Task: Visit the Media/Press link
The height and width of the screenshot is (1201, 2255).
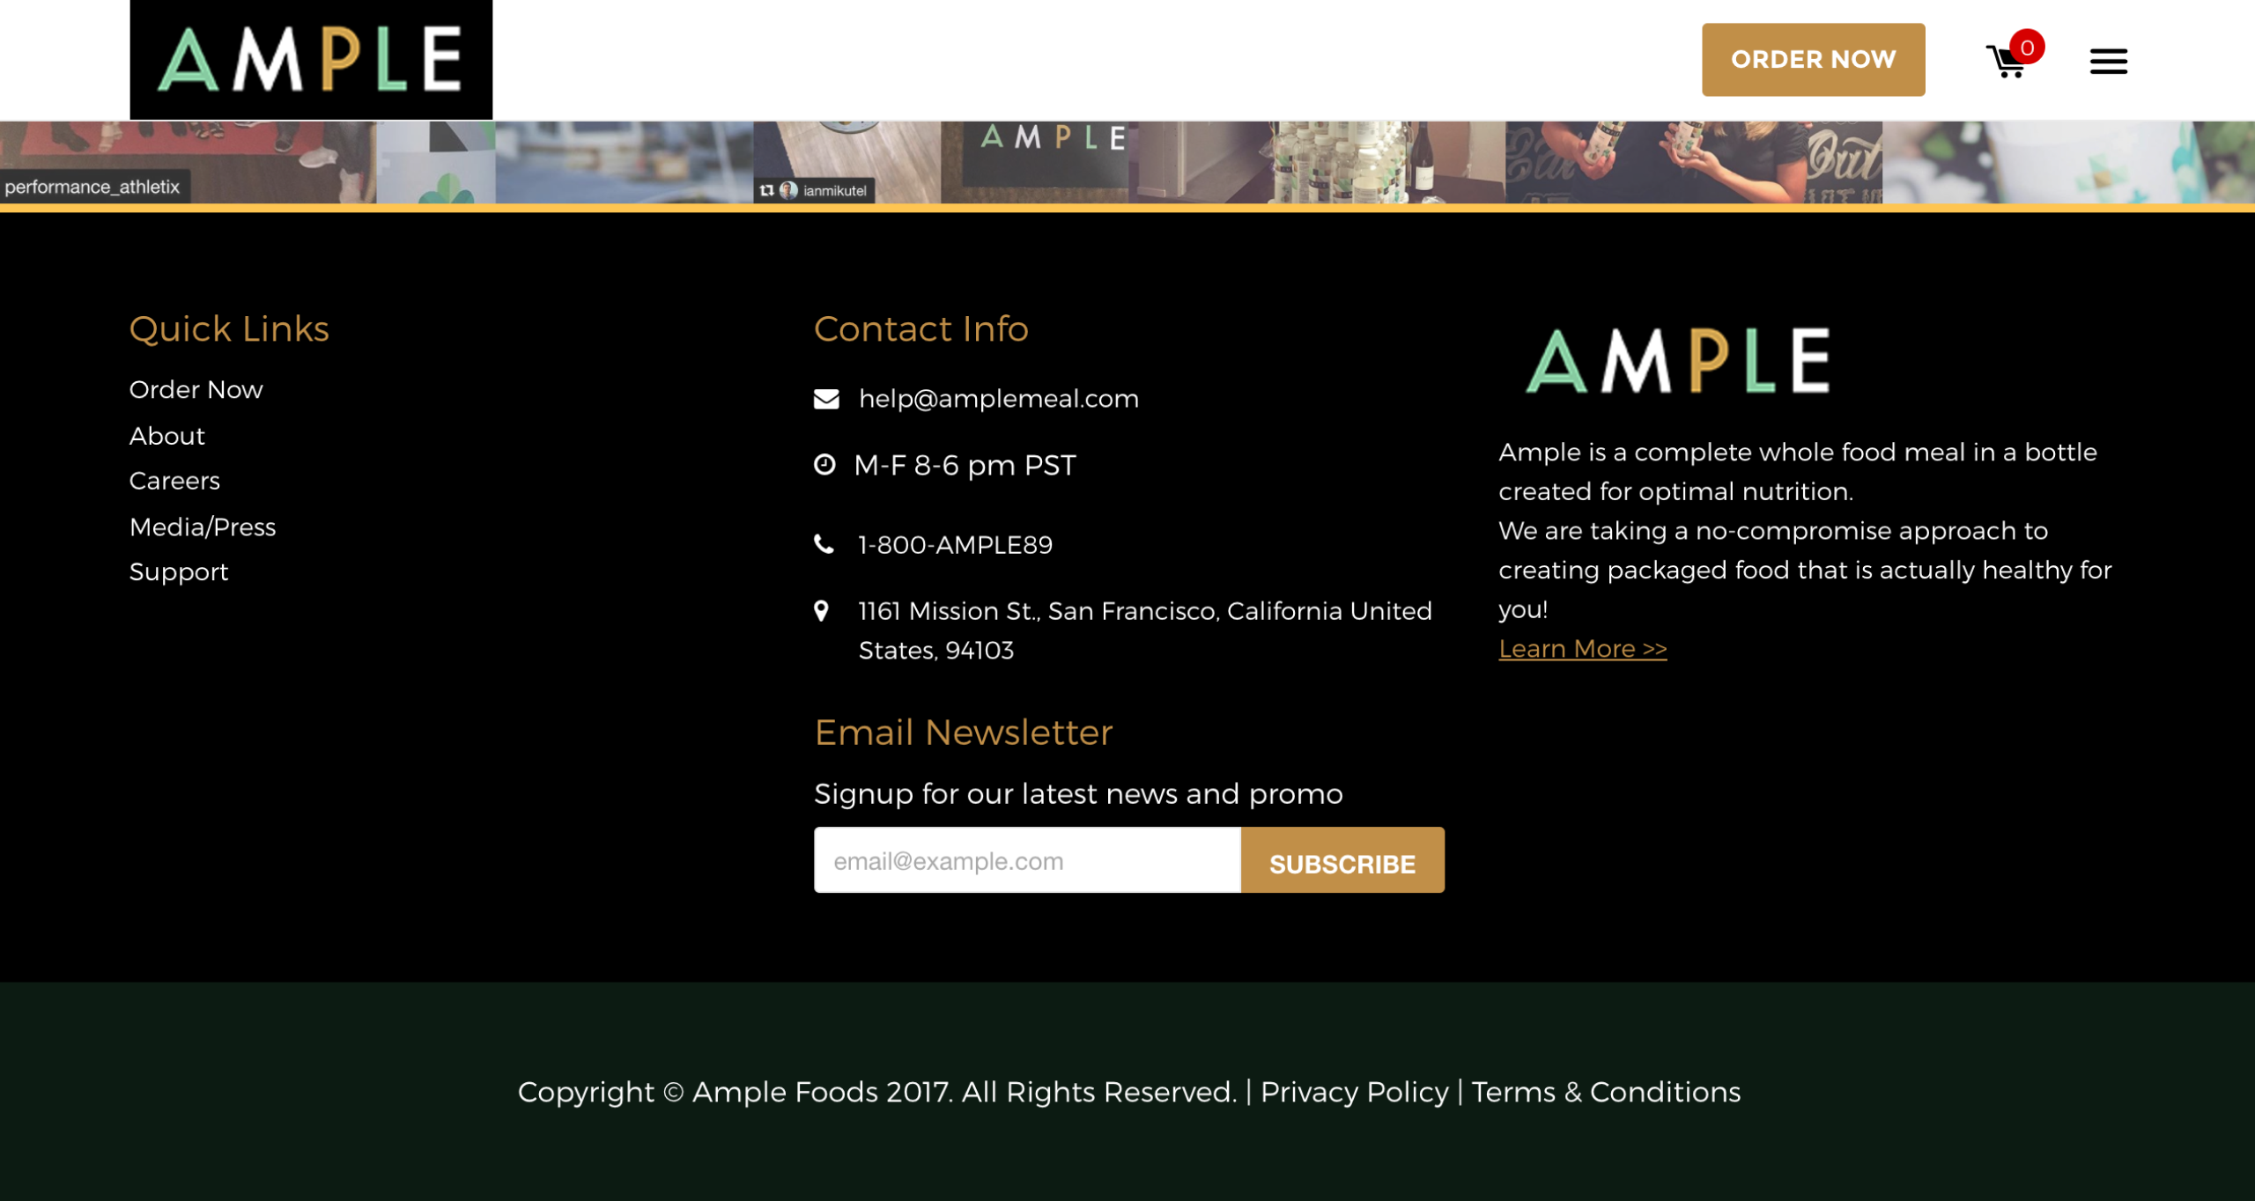Action: pos(203,527)
